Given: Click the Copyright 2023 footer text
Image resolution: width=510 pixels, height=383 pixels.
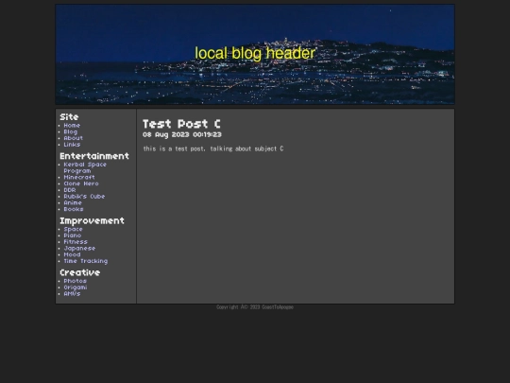Looking at the screenshot, I should pyautogui.click(x=255, y=307).
